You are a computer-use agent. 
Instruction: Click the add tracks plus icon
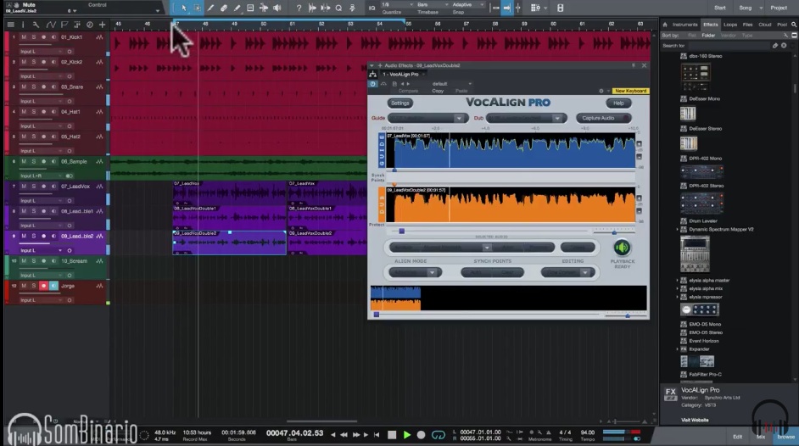click(102, 25)
